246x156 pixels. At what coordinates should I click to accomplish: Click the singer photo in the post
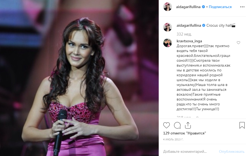click(x=79, y=78)
